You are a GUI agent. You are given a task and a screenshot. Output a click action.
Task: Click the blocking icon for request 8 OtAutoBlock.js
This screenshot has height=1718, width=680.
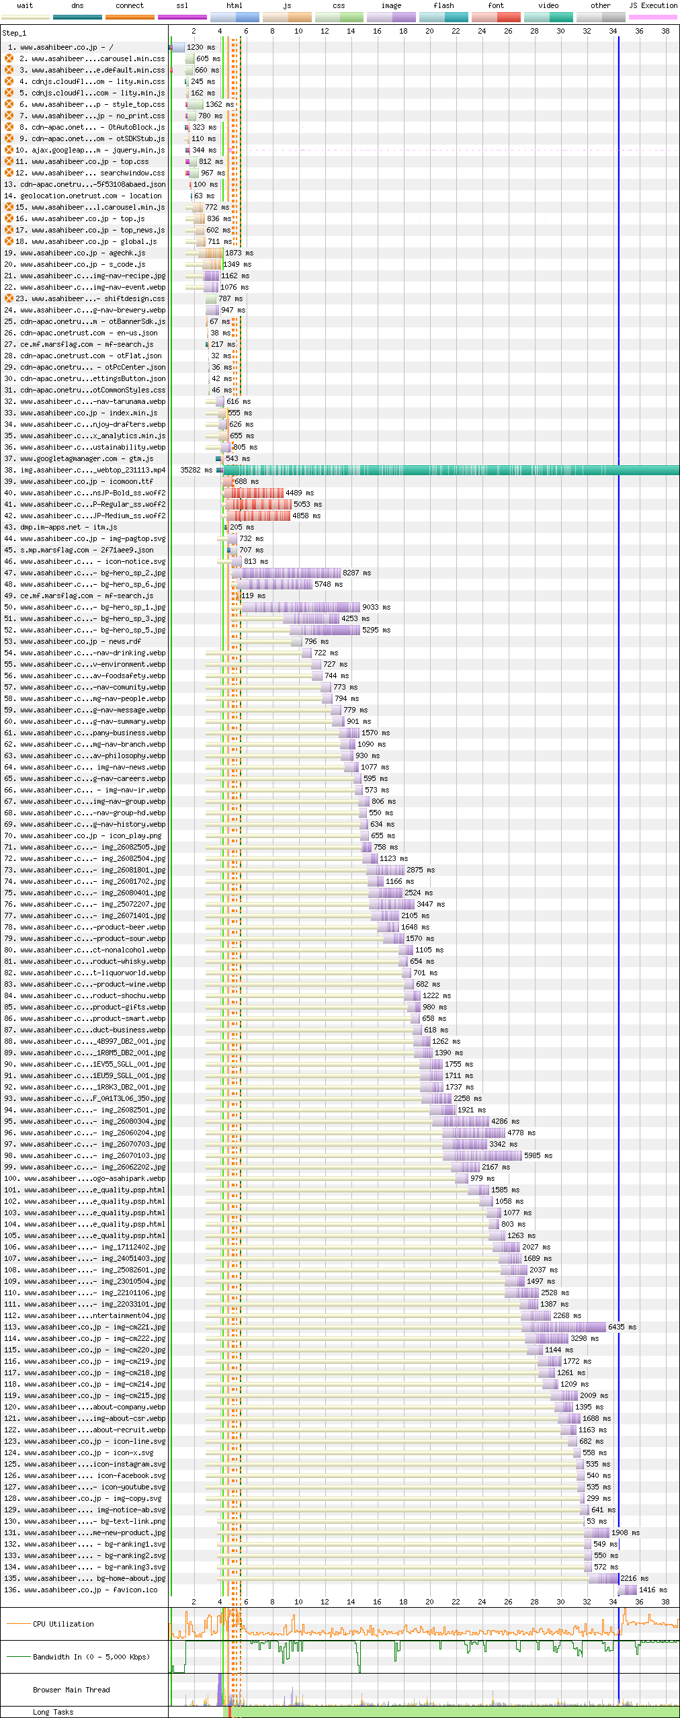pos(9,127)
